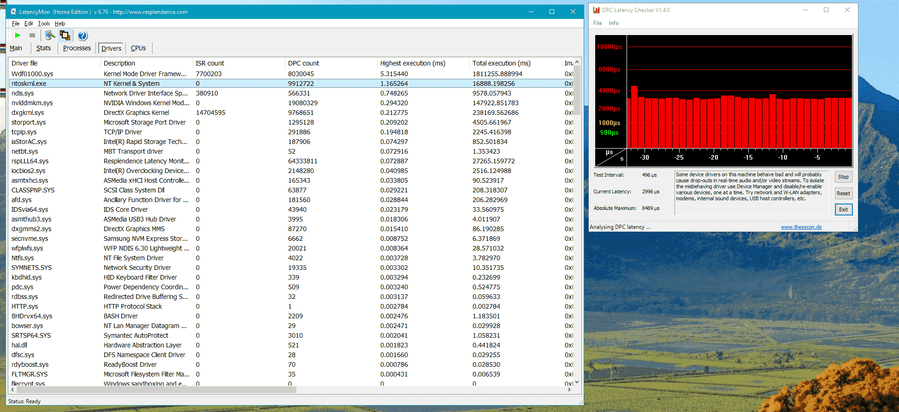
Task: Select the IDSvia64.sys driver row
Action: (x=291, y=209)
